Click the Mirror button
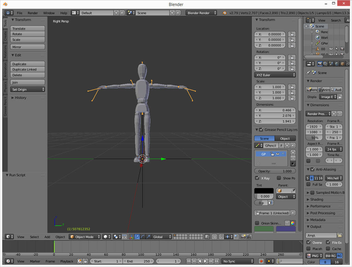352x267 pixels. point(27,47)
